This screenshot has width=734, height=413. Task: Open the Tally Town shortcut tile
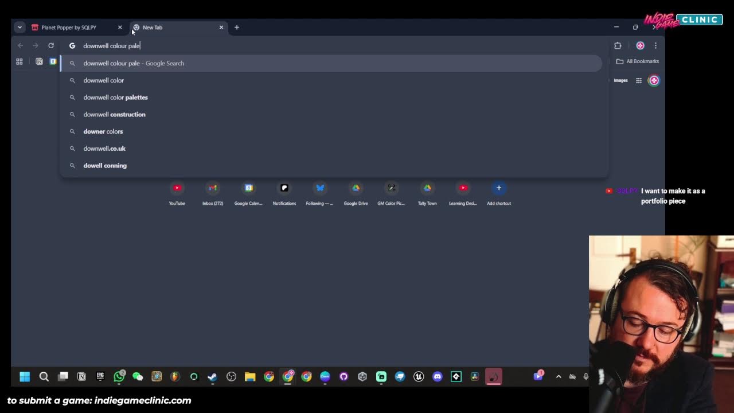pos(427,193)
